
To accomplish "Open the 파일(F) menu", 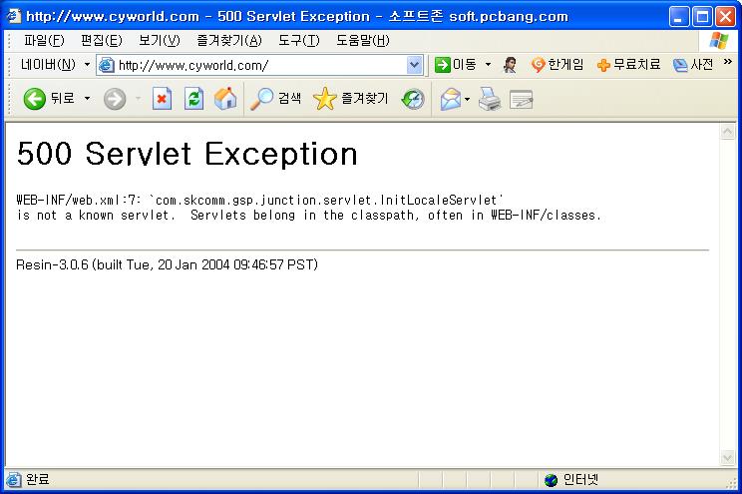I will pos(44,40).
